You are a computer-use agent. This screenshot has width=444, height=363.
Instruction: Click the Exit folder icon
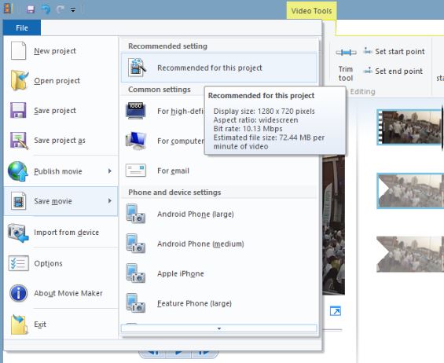[20, 324]
